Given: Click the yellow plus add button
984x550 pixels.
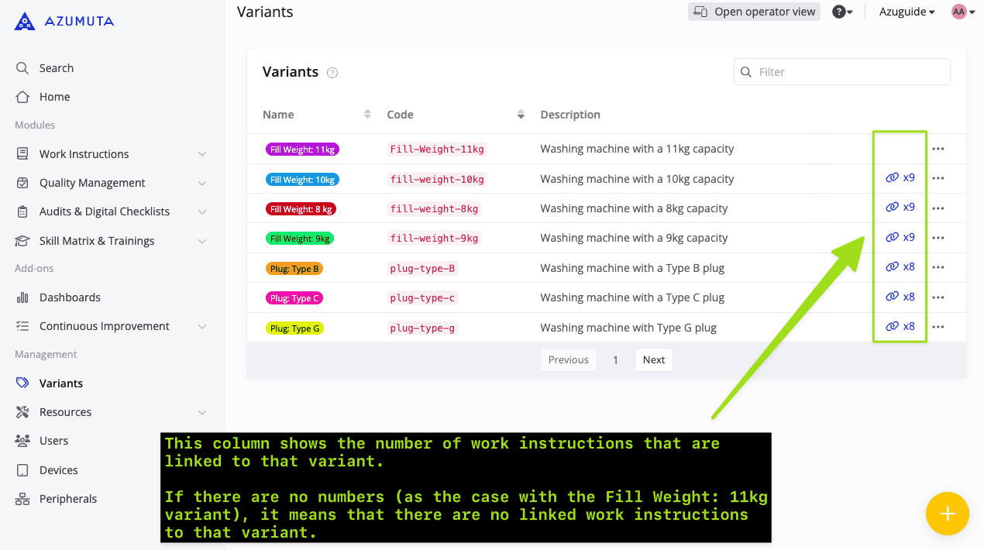Looking at the screenshot, I should 947,514.
